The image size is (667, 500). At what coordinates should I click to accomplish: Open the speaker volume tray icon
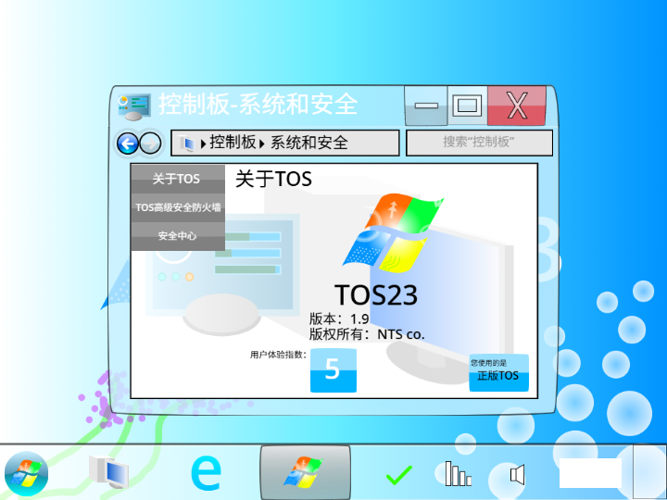pos(517,474)
